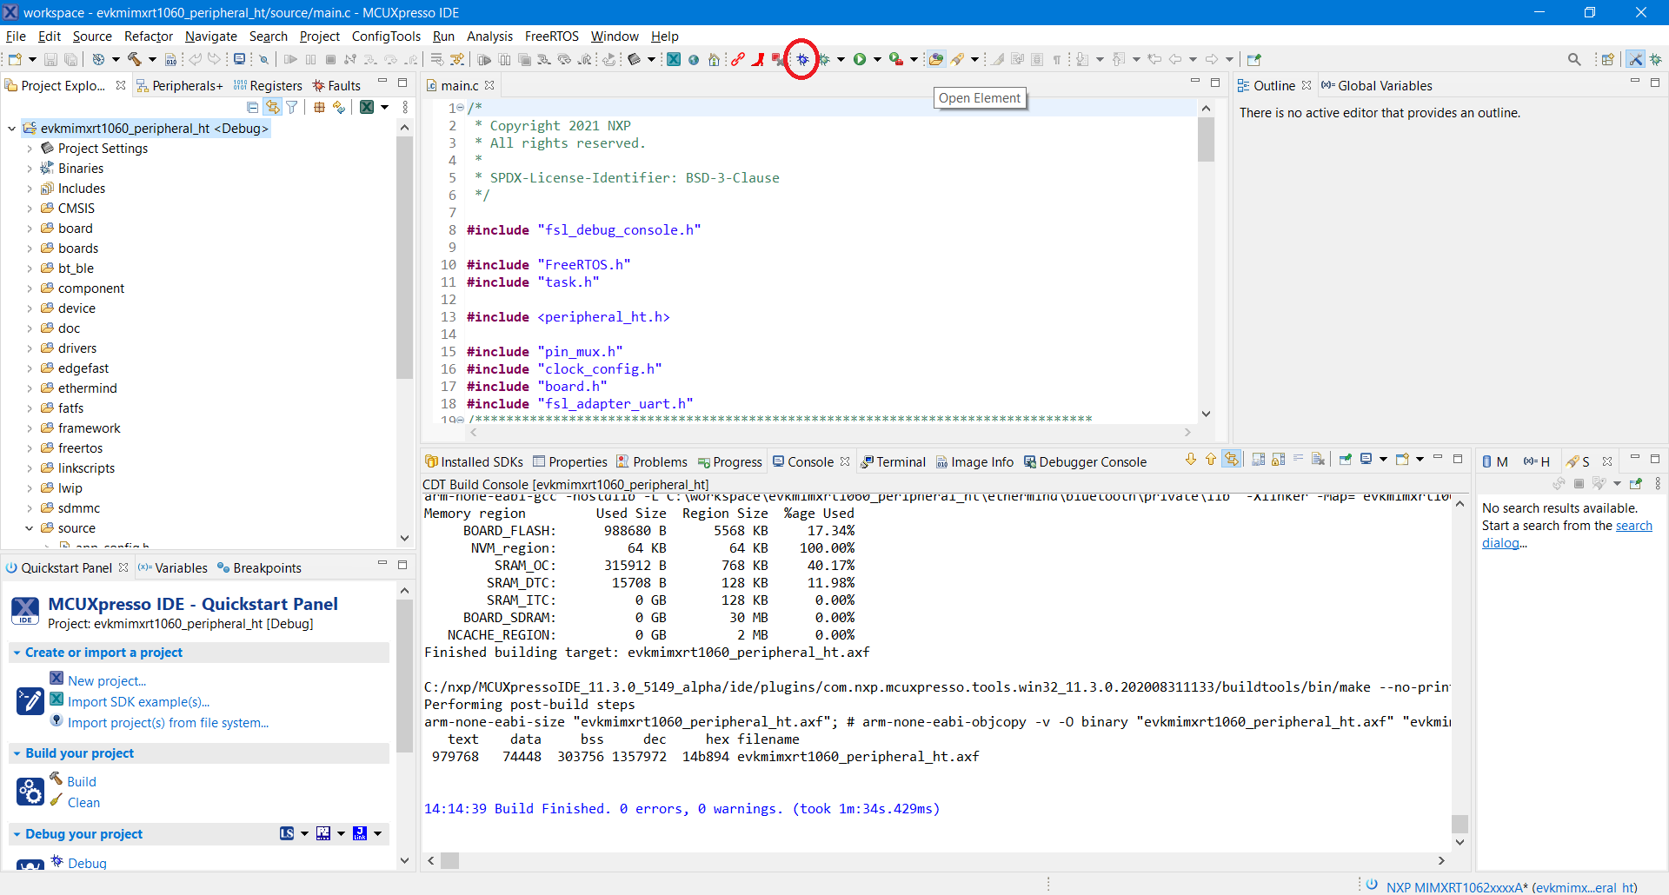Click the editor vertical scrollbar thumb
The width and height of the screenshot is (1669, 895).
click(1206, 139)
